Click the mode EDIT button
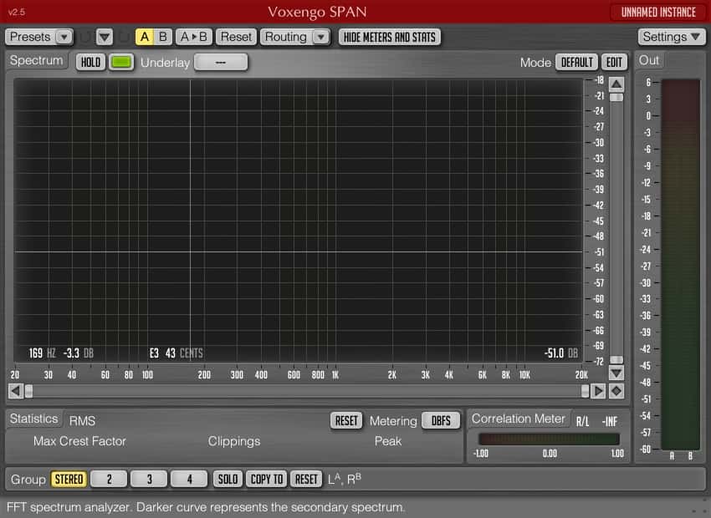711x518 pixels. click(x=614, y=63)
